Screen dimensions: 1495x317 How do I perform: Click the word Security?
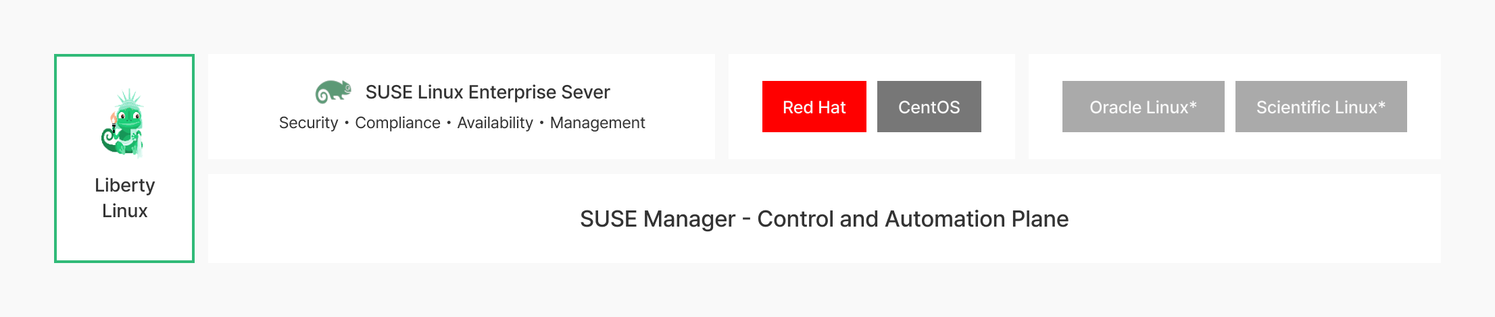pyautogui.click(x=308, y=123)
